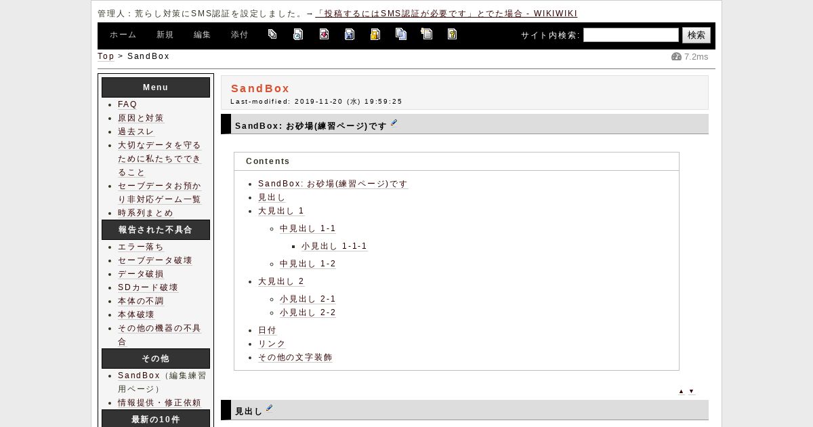The height and width of the screenshot is (427, 813).
Task: Jump to 中見出し 1-1 contents entry
Action: (x=308, y=228)
